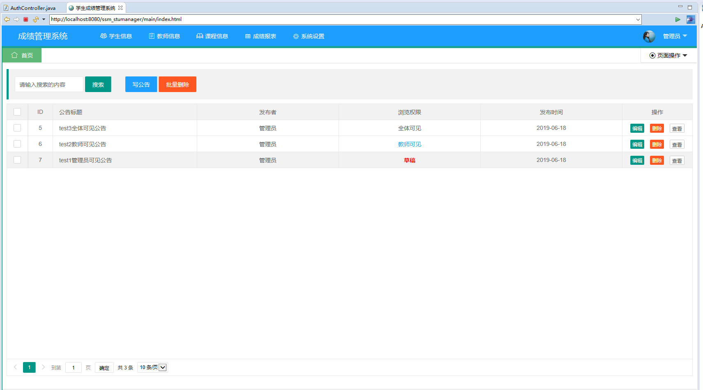Click the 管理员 user avatar picture
Viewport: 703px width, 390px height.
click(649, 36)
